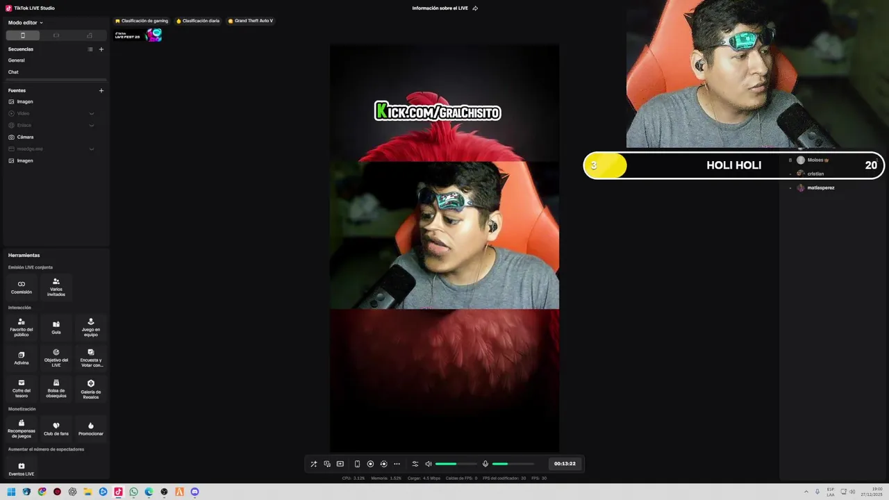Open WhatsApp from the taskbar
Screen dimensions: 889x500
click(133, 492)
